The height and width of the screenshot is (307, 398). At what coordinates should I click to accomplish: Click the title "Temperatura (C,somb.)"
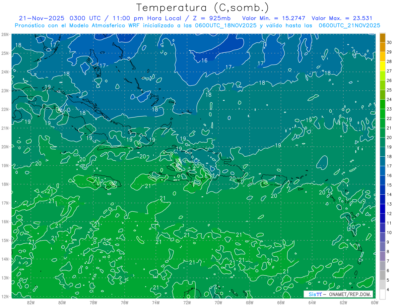click(203, 8)
